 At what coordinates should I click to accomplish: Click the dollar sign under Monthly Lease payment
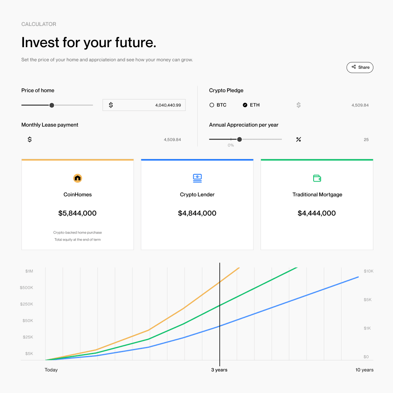pos(29,140)
